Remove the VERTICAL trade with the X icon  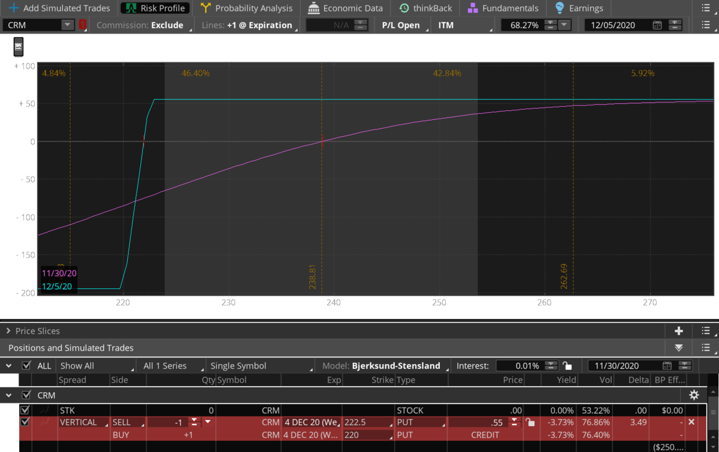click(x=691, y=422)
